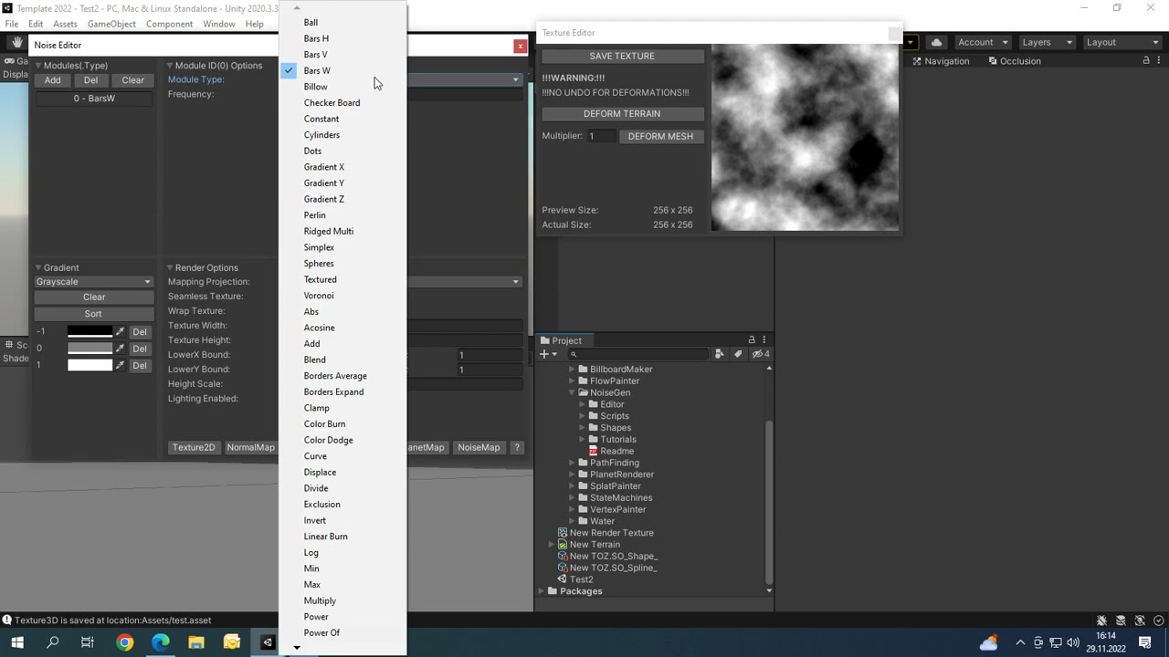Click the filter by label icon in Project
The width and height of the screenshot is (1169, 657).
738,354
